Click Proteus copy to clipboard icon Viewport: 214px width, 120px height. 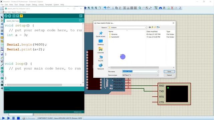coord(117,8)
